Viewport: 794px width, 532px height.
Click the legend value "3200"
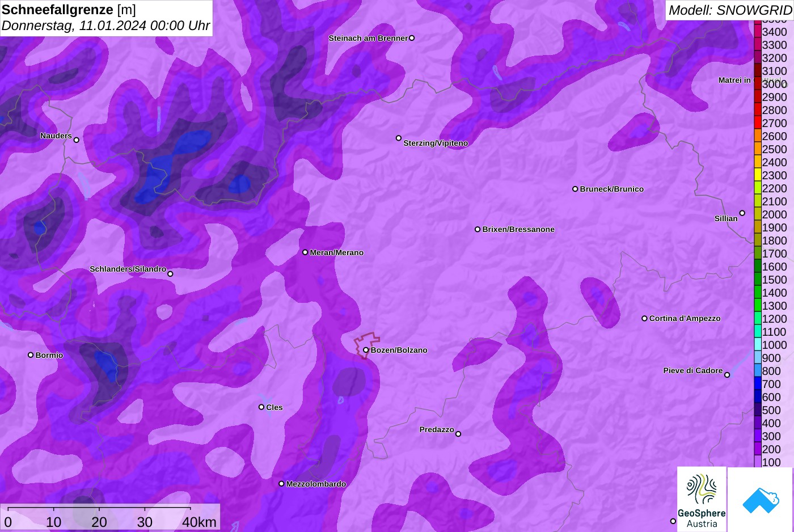click(x=775, y=58)
